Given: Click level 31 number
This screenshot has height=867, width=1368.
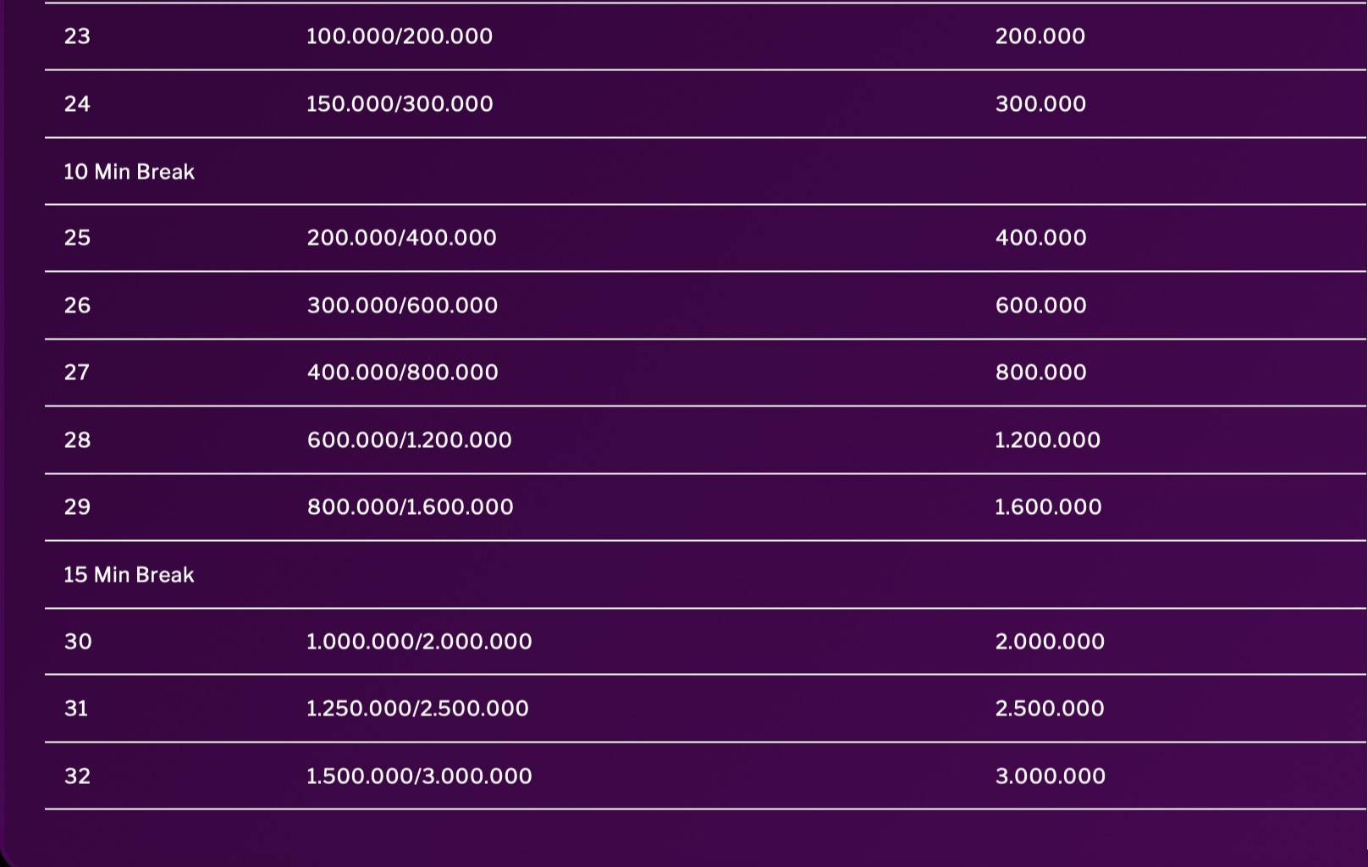Looking at the screenshot, I should click(76, 709).
